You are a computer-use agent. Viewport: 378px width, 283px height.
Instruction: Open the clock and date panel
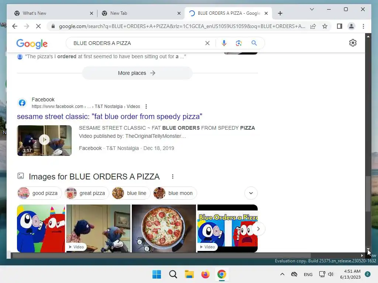coord(350,274)
